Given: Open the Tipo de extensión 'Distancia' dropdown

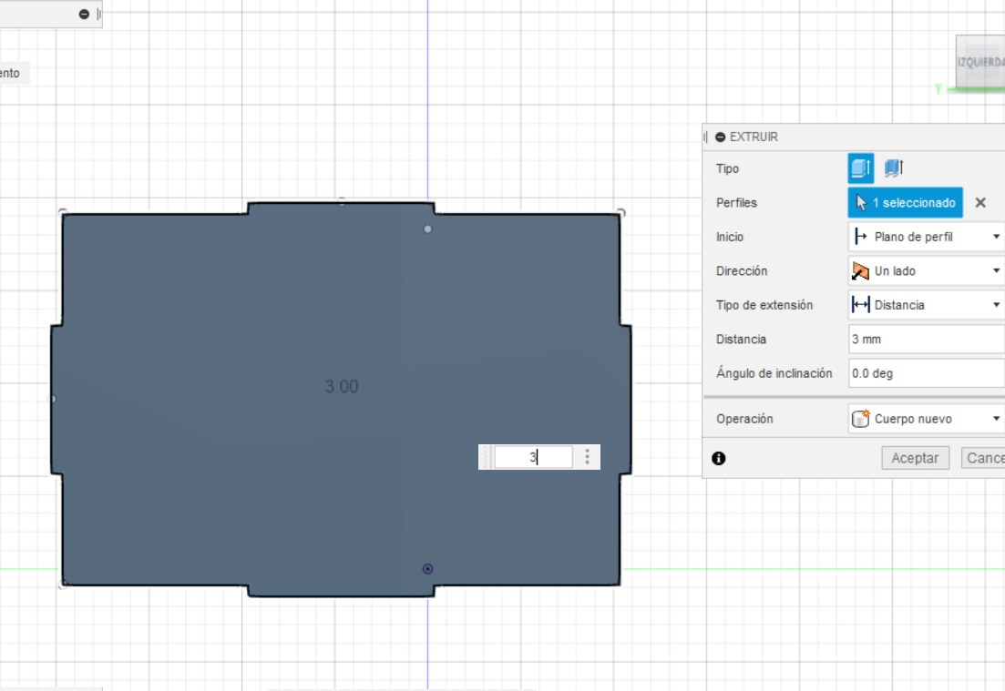Looking at the screenshot, I should [x=926, y=305].
